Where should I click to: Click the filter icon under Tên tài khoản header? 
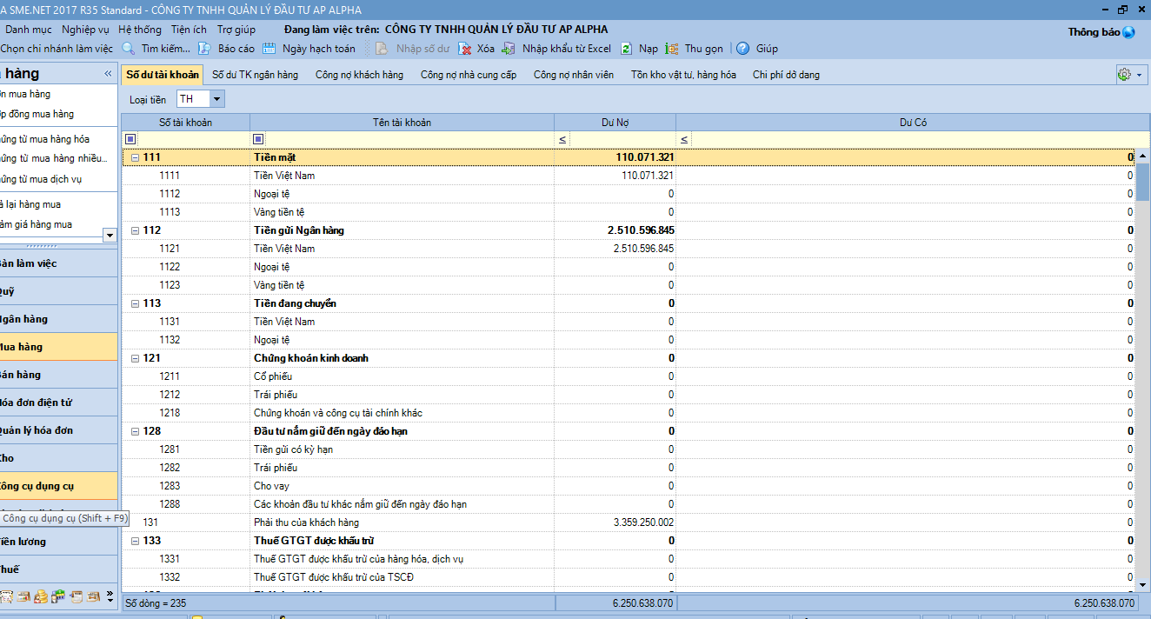[x=258, y=139]
